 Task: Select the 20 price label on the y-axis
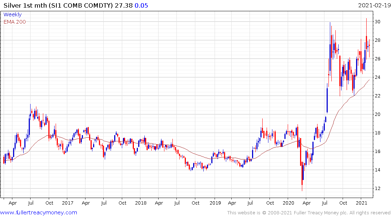pos(378,114)
